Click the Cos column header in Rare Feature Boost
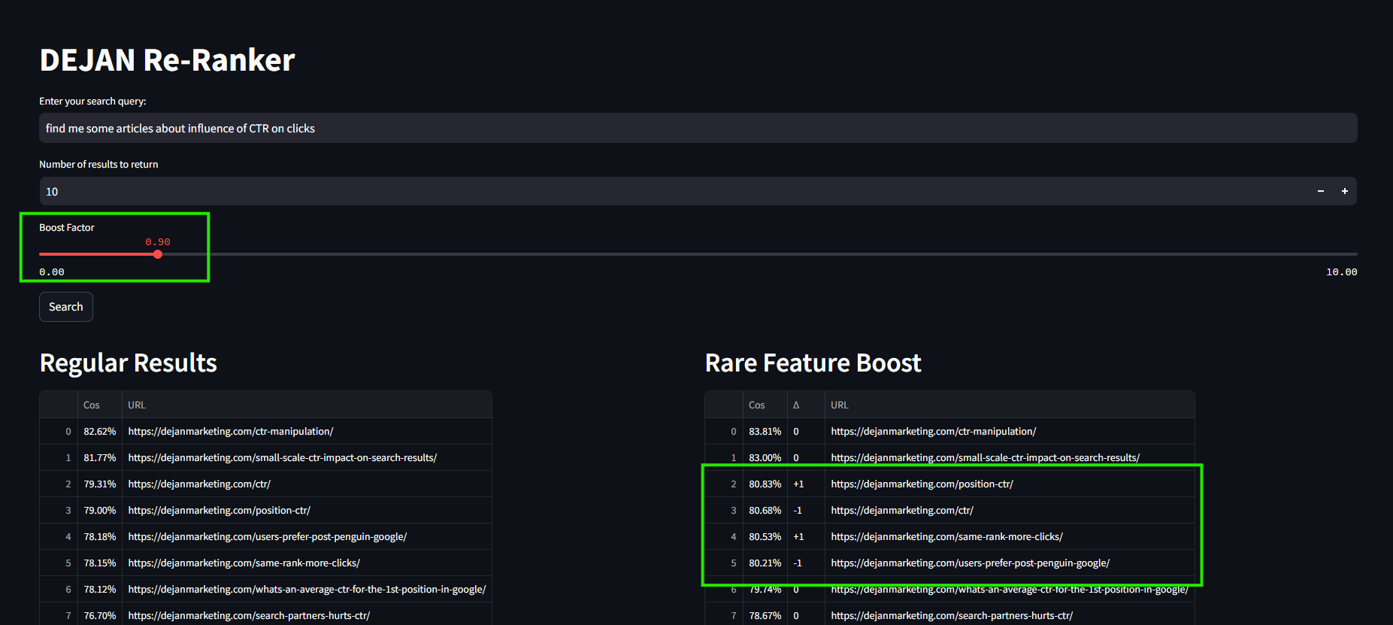 tap(765, 405)
